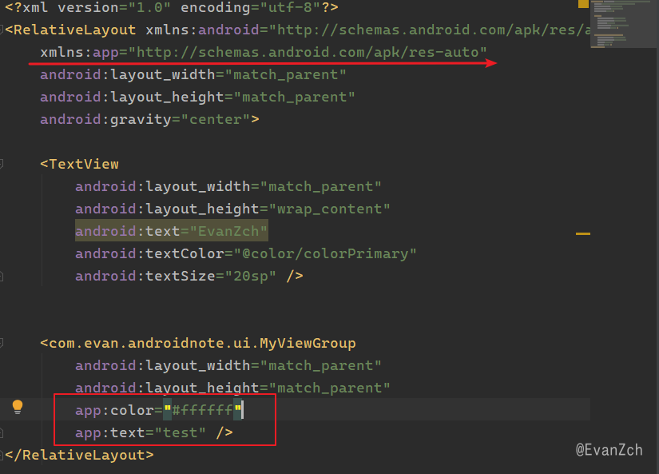659x474 pixels.
Task: Click the highlighted android:text="EvanZch" attribute
Action: tap(172, 231)
